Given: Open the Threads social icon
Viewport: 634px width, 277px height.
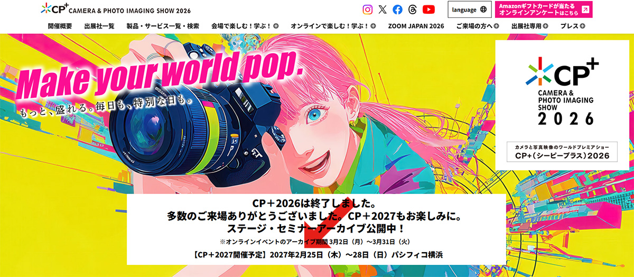Looking at the screenshot, I should click(x=413, y=10).
